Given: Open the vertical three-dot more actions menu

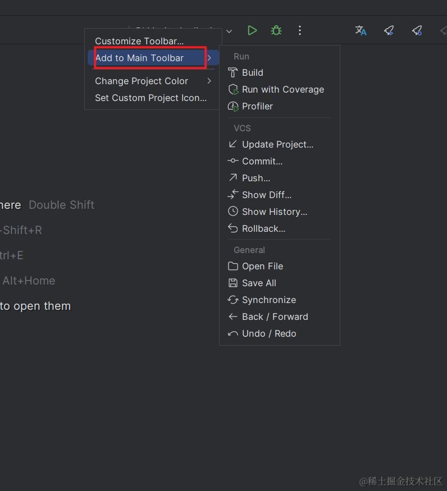Looking at the screenshot, I should point(300,31).
